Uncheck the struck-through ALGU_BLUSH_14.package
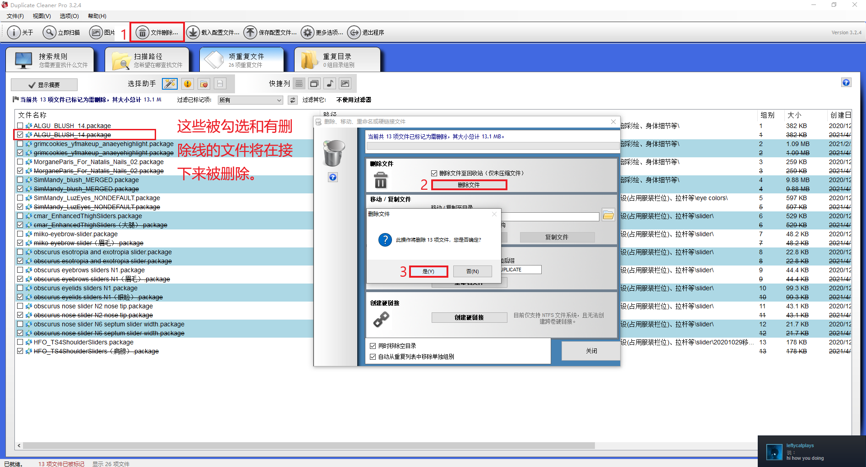 pos(20,135)
